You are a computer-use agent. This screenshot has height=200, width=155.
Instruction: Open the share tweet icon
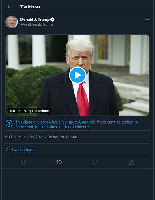click(x=132, y=162)
